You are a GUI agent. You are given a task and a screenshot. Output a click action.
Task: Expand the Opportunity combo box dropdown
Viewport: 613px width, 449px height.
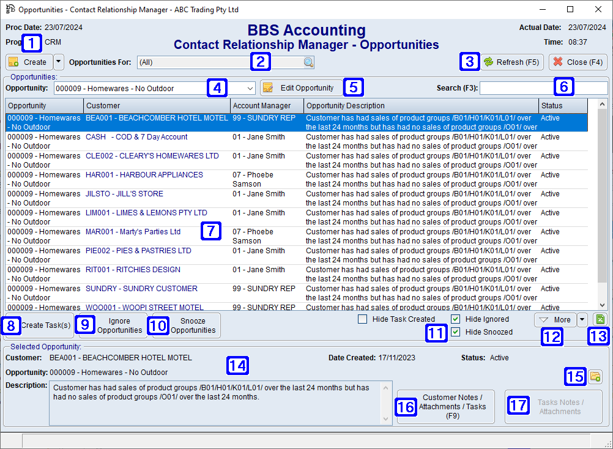point(249,88)
